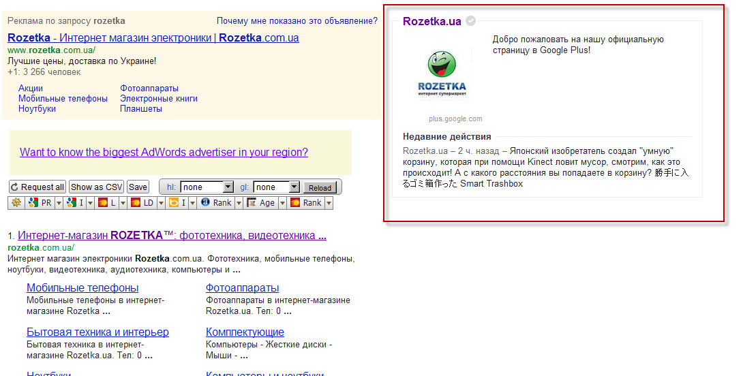Expand the arrow next to Age

point(282,203)
